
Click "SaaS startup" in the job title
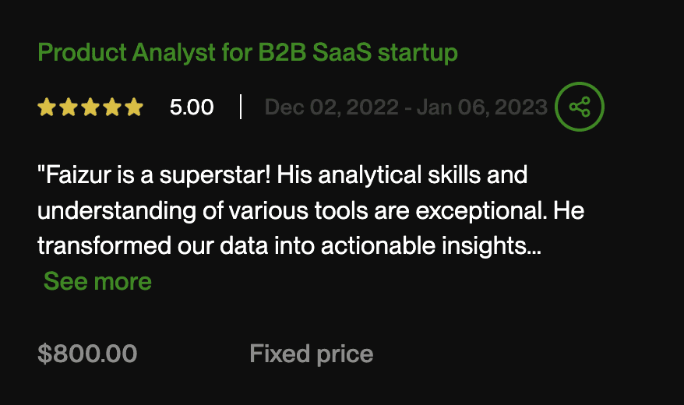point(385,53)
